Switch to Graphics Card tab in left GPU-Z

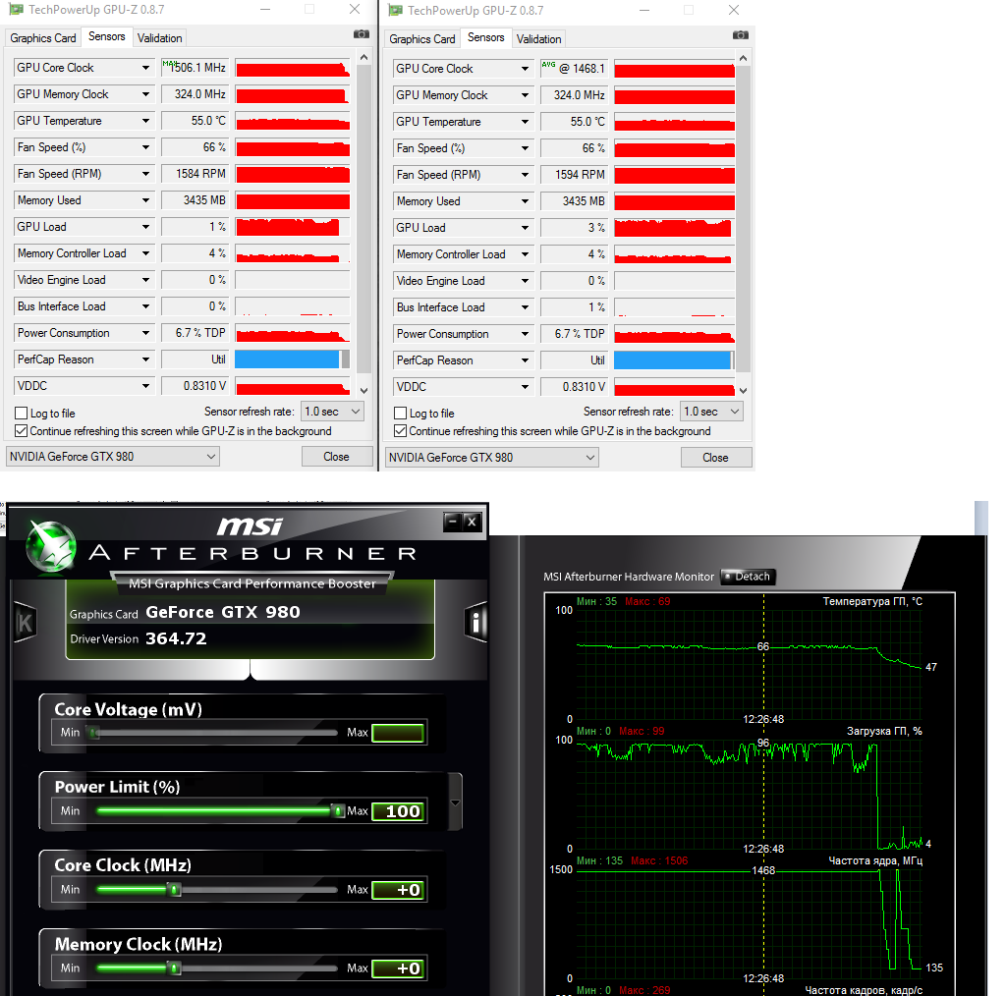[43, 38]
